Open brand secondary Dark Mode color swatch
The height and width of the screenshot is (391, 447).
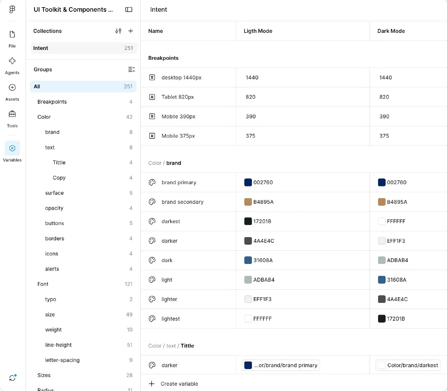point(382,202)
